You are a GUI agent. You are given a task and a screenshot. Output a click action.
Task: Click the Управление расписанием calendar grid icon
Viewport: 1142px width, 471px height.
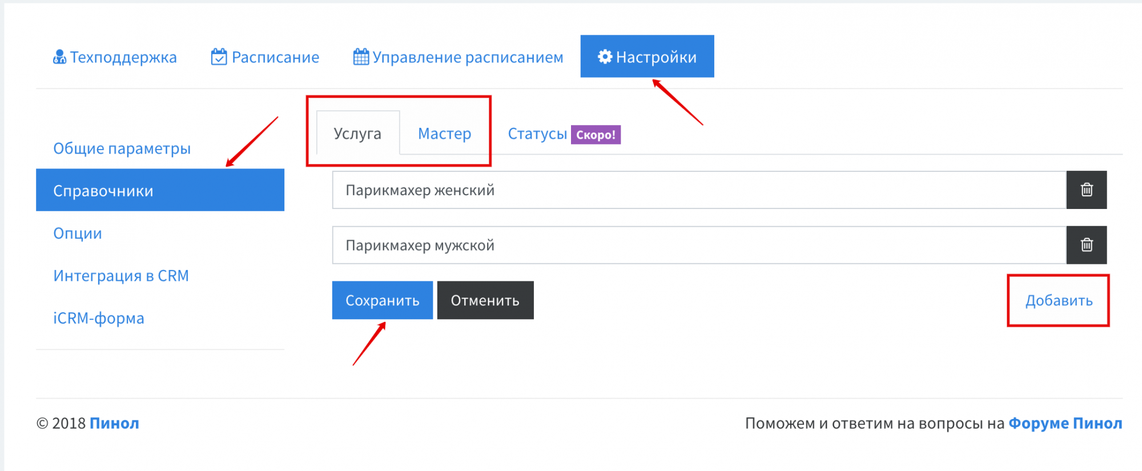[361, 57]
